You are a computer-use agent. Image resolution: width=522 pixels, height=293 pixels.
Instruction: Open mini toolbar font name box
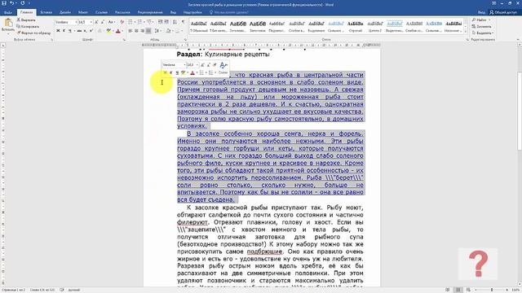174,65
